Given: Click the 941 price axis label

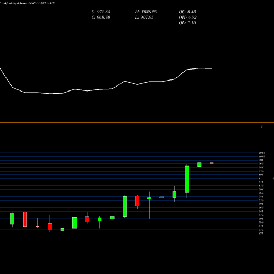Looking at the screenshot, I should [x=261, y=168].
